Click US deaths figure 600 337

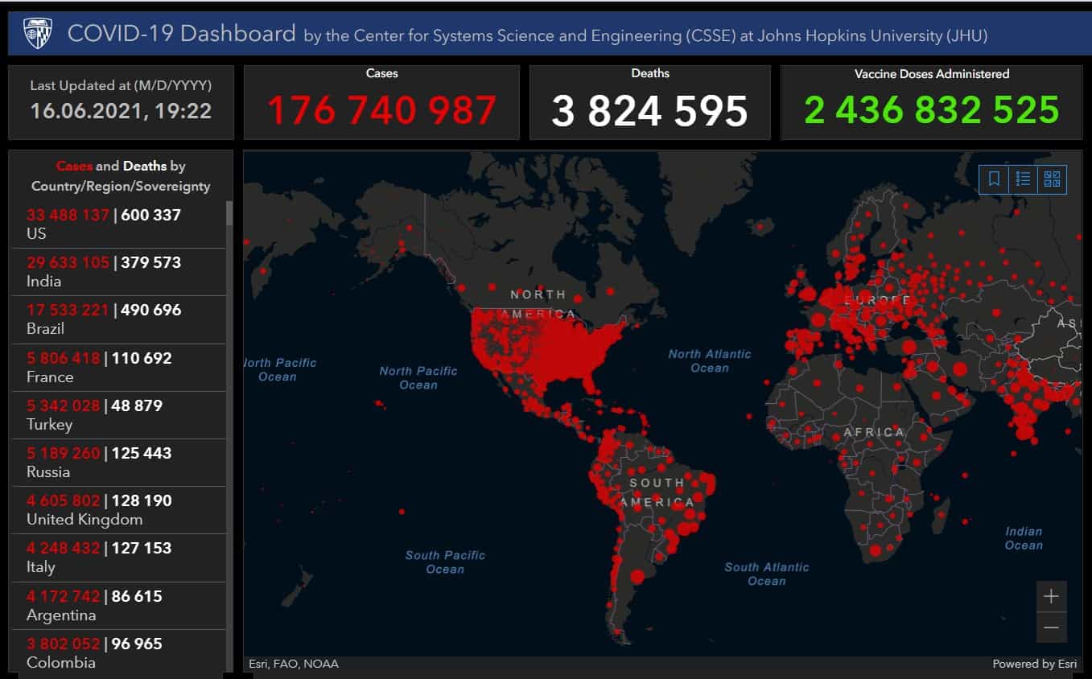150,215
